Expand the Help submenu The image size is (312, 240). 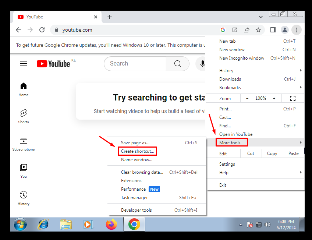point(255,173)
